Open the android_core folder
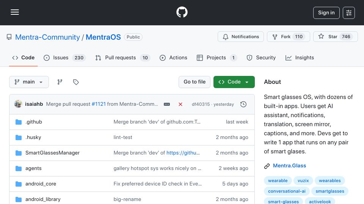 click(x=41, y=184)
